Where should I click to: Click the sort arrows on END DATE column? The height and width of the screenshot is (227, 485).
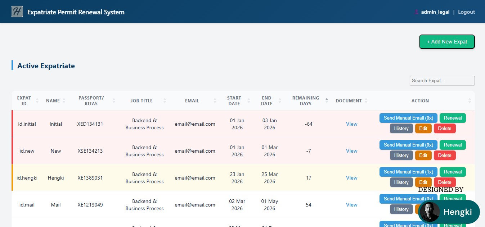pyautogui.click(x=280, y=101)
